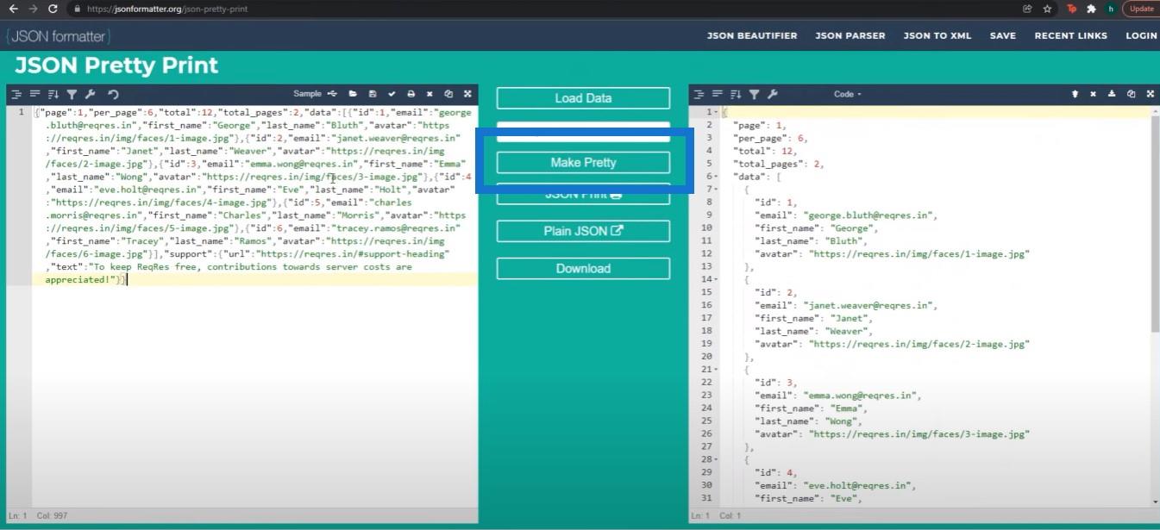Image resolution: width=1160 pixels, height=530 pixels.
Task: Click the Download button in center column
Action: (x=583, y=268)
